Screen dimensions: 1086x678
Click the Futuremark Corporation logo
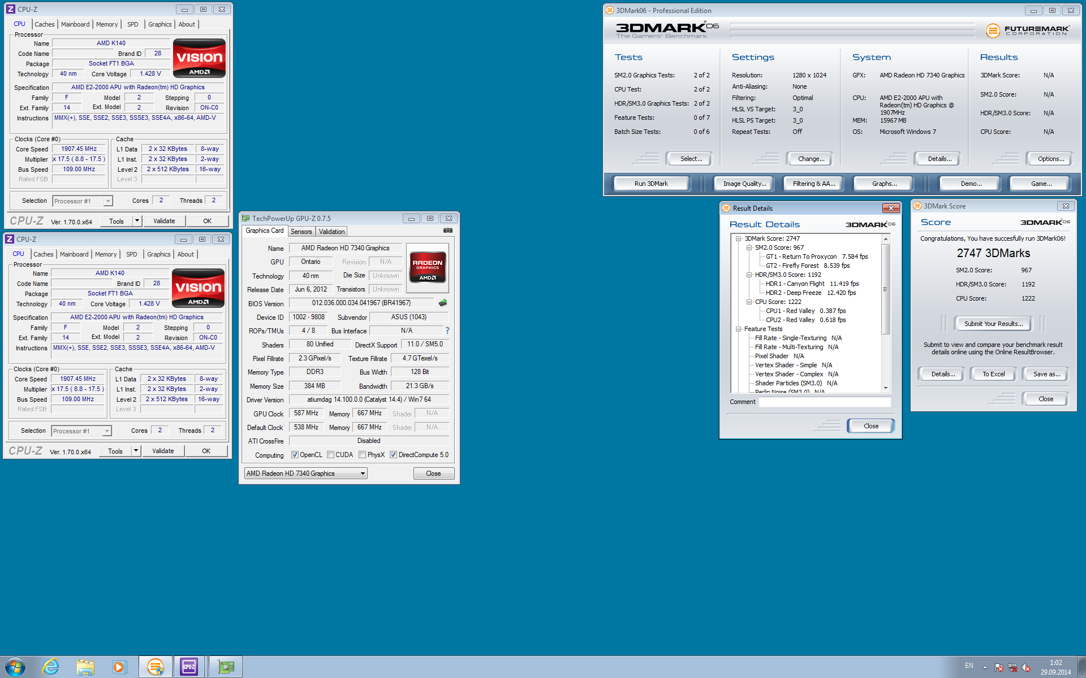coord(1028,30)
